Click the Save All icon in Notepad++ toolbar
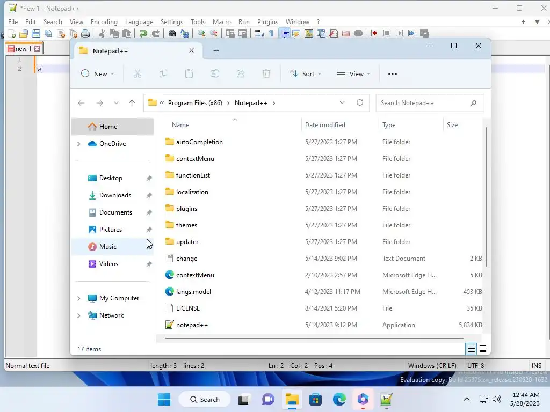Viewport: 550px width, 412px height. [48, 33]
